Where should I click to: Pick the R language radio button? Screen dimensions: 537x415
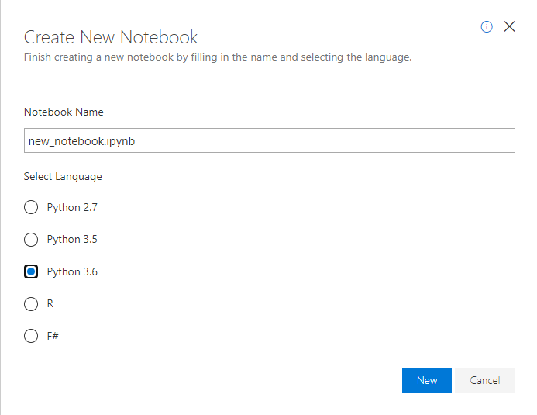31,304
